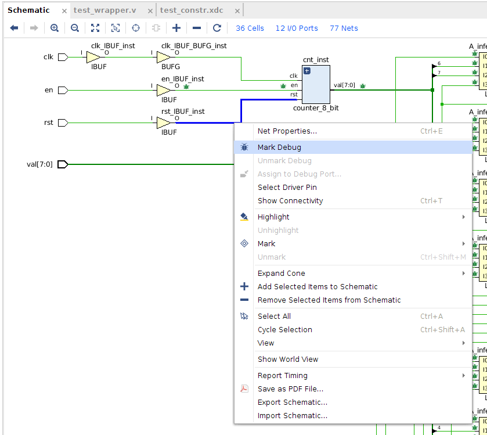Click the PDF icon beside Save as PDF File
Image resolution: width=487 pixels, height=435 pixels.
pos(244,389)
